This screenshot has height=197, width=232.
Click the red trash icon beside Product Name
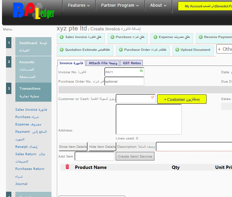point(67,167)
